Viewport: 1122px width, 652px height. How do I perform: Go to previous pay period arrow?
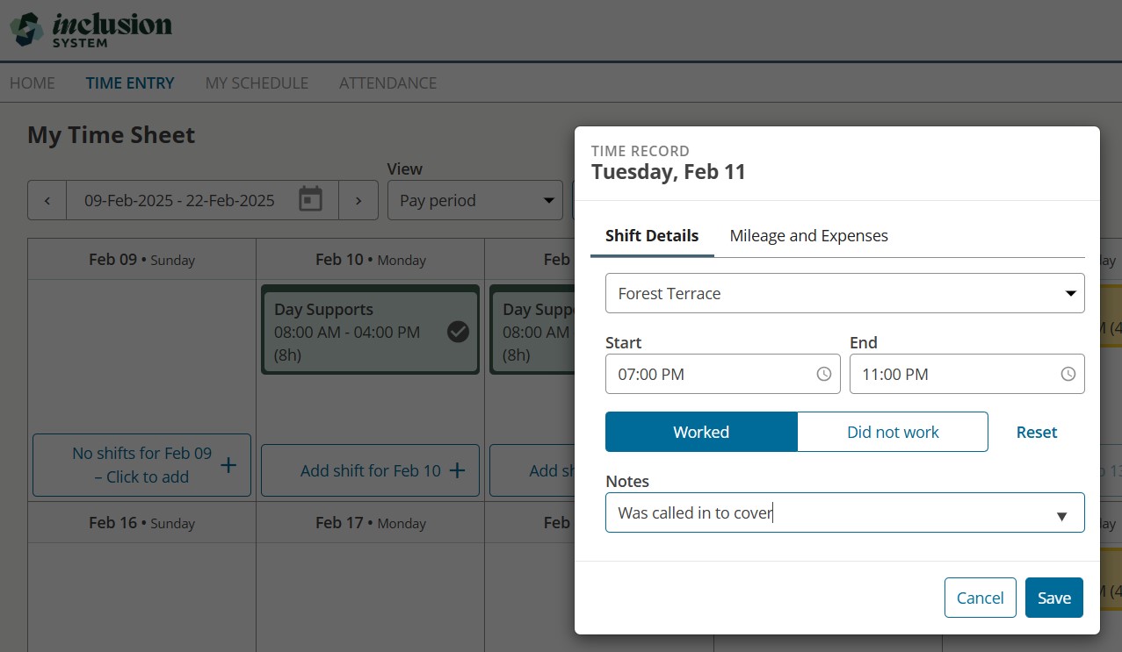pos(47,200)
